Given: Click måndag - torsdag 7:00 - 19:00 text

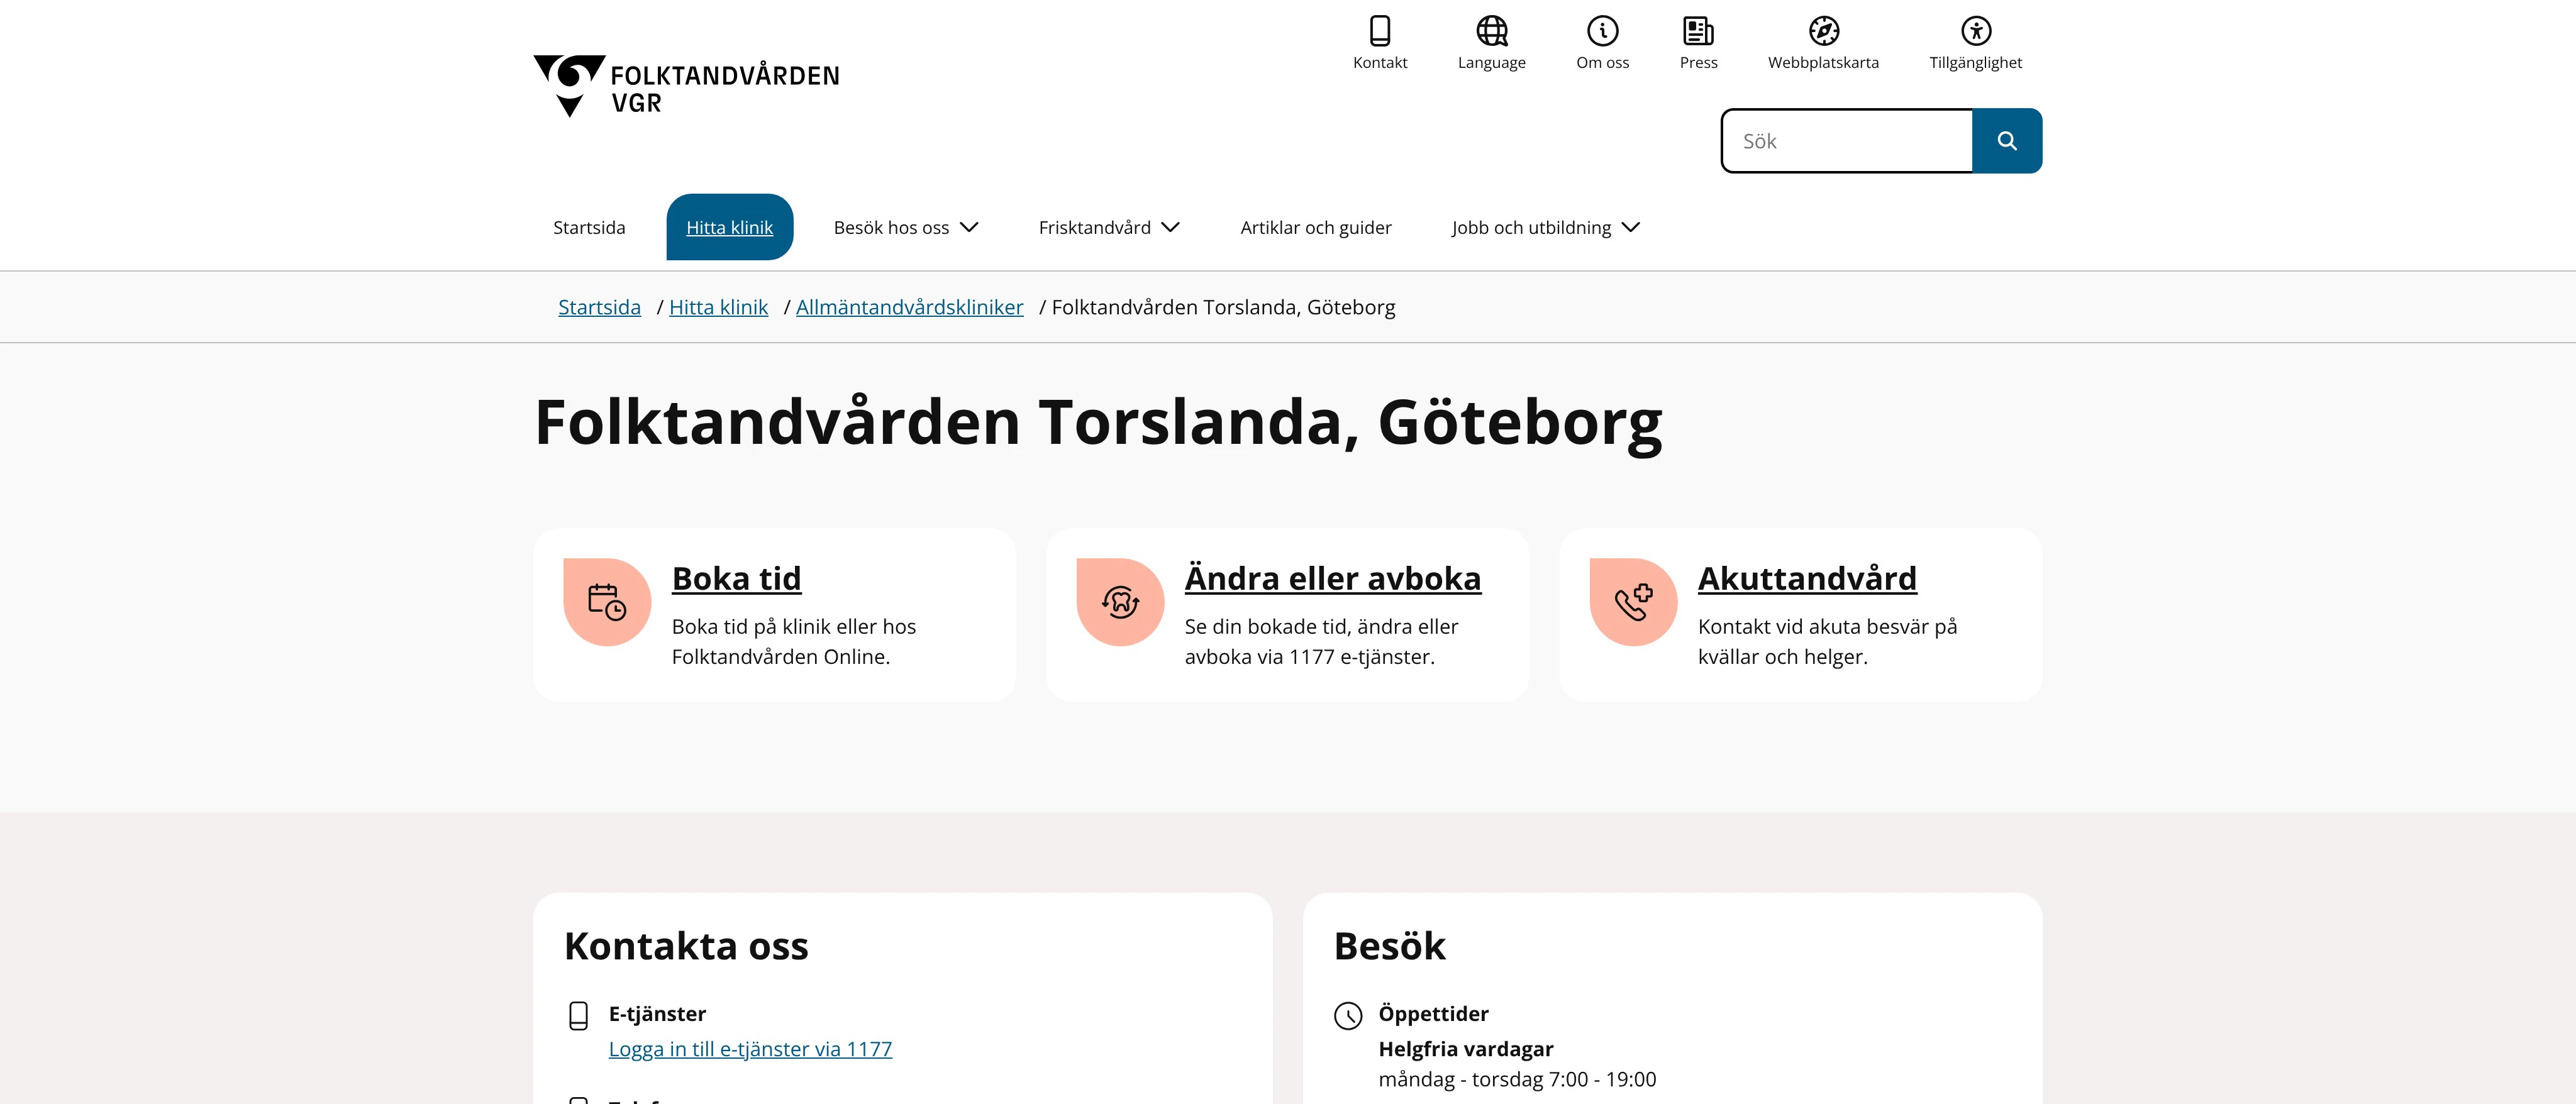Looking at the screenshot, I should pos(1517,1079).
